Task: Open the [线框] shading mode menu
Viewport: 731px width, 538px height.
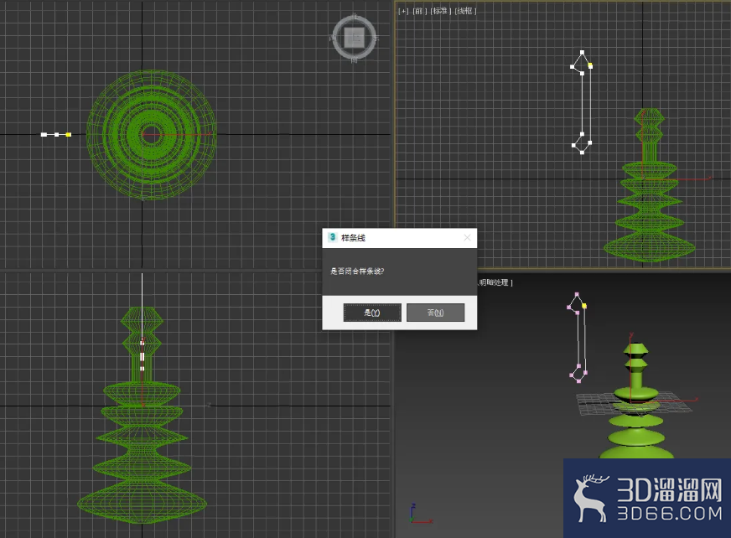Action: [466, 11]
